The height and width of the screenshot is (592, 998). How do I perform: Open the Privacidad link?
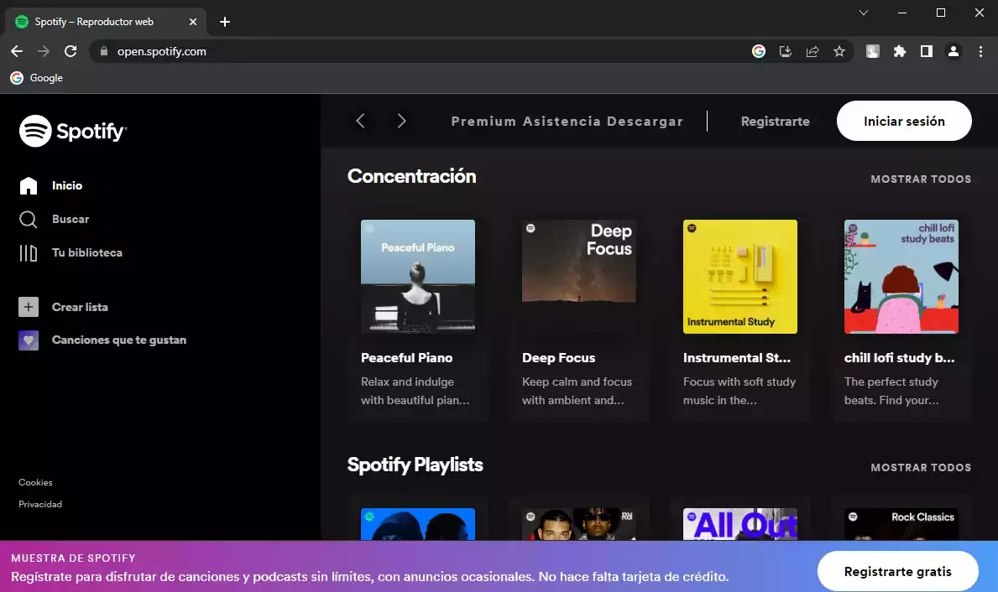coord(40,504)
